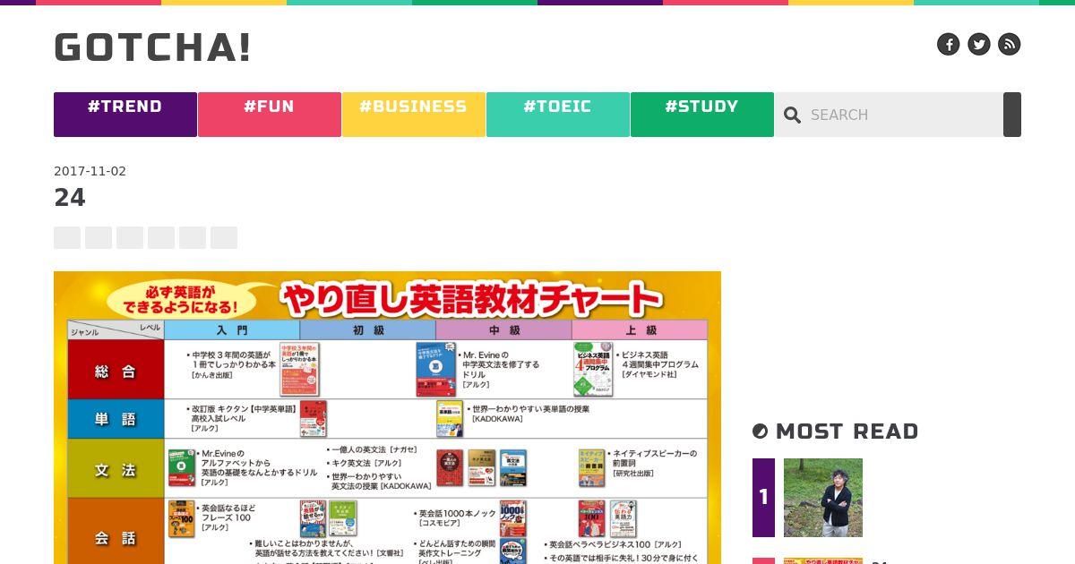Open the Facebook page icon

[949, 44]
